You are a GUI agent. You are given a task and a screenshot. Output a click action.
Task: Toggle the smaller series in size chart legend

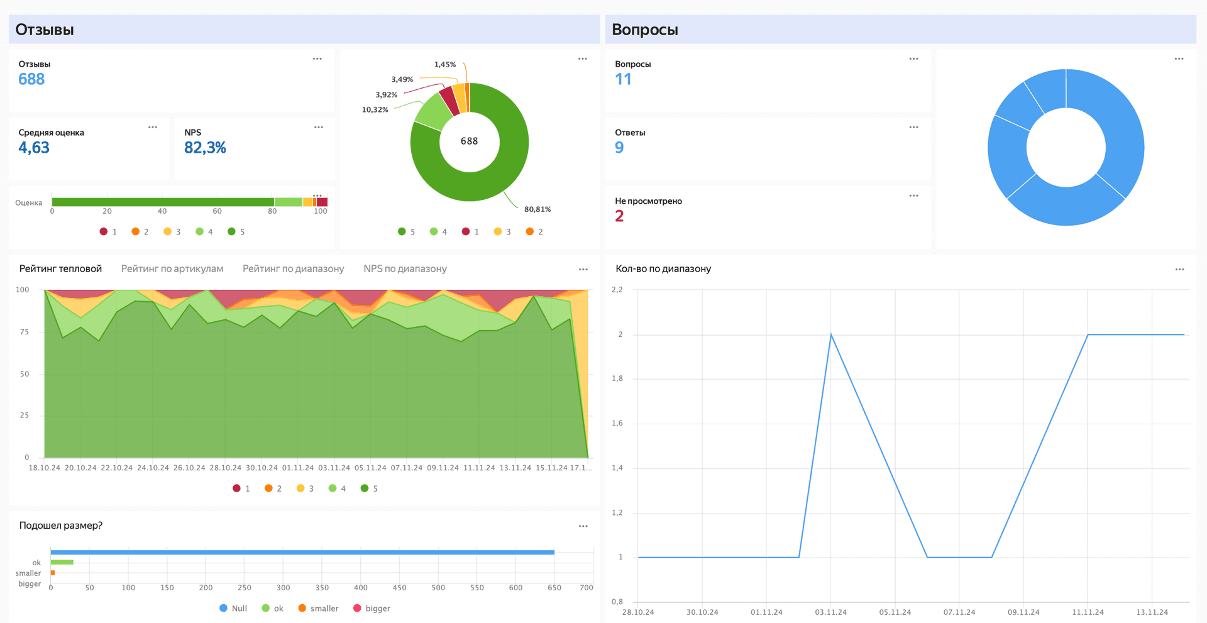pos(319,608)
